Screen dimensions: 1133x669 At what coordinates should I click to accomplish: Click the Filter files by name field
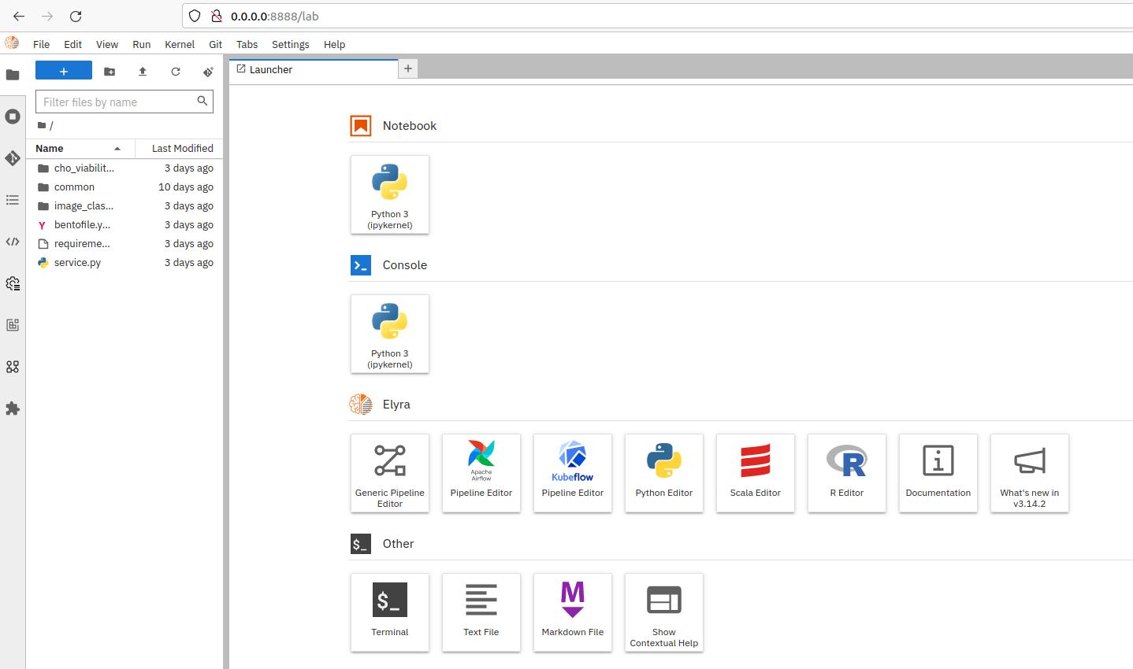124,102
